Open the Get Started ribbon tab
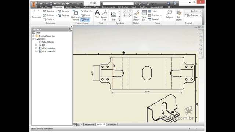This screenshot has height=132, width=235. (123, 7)
